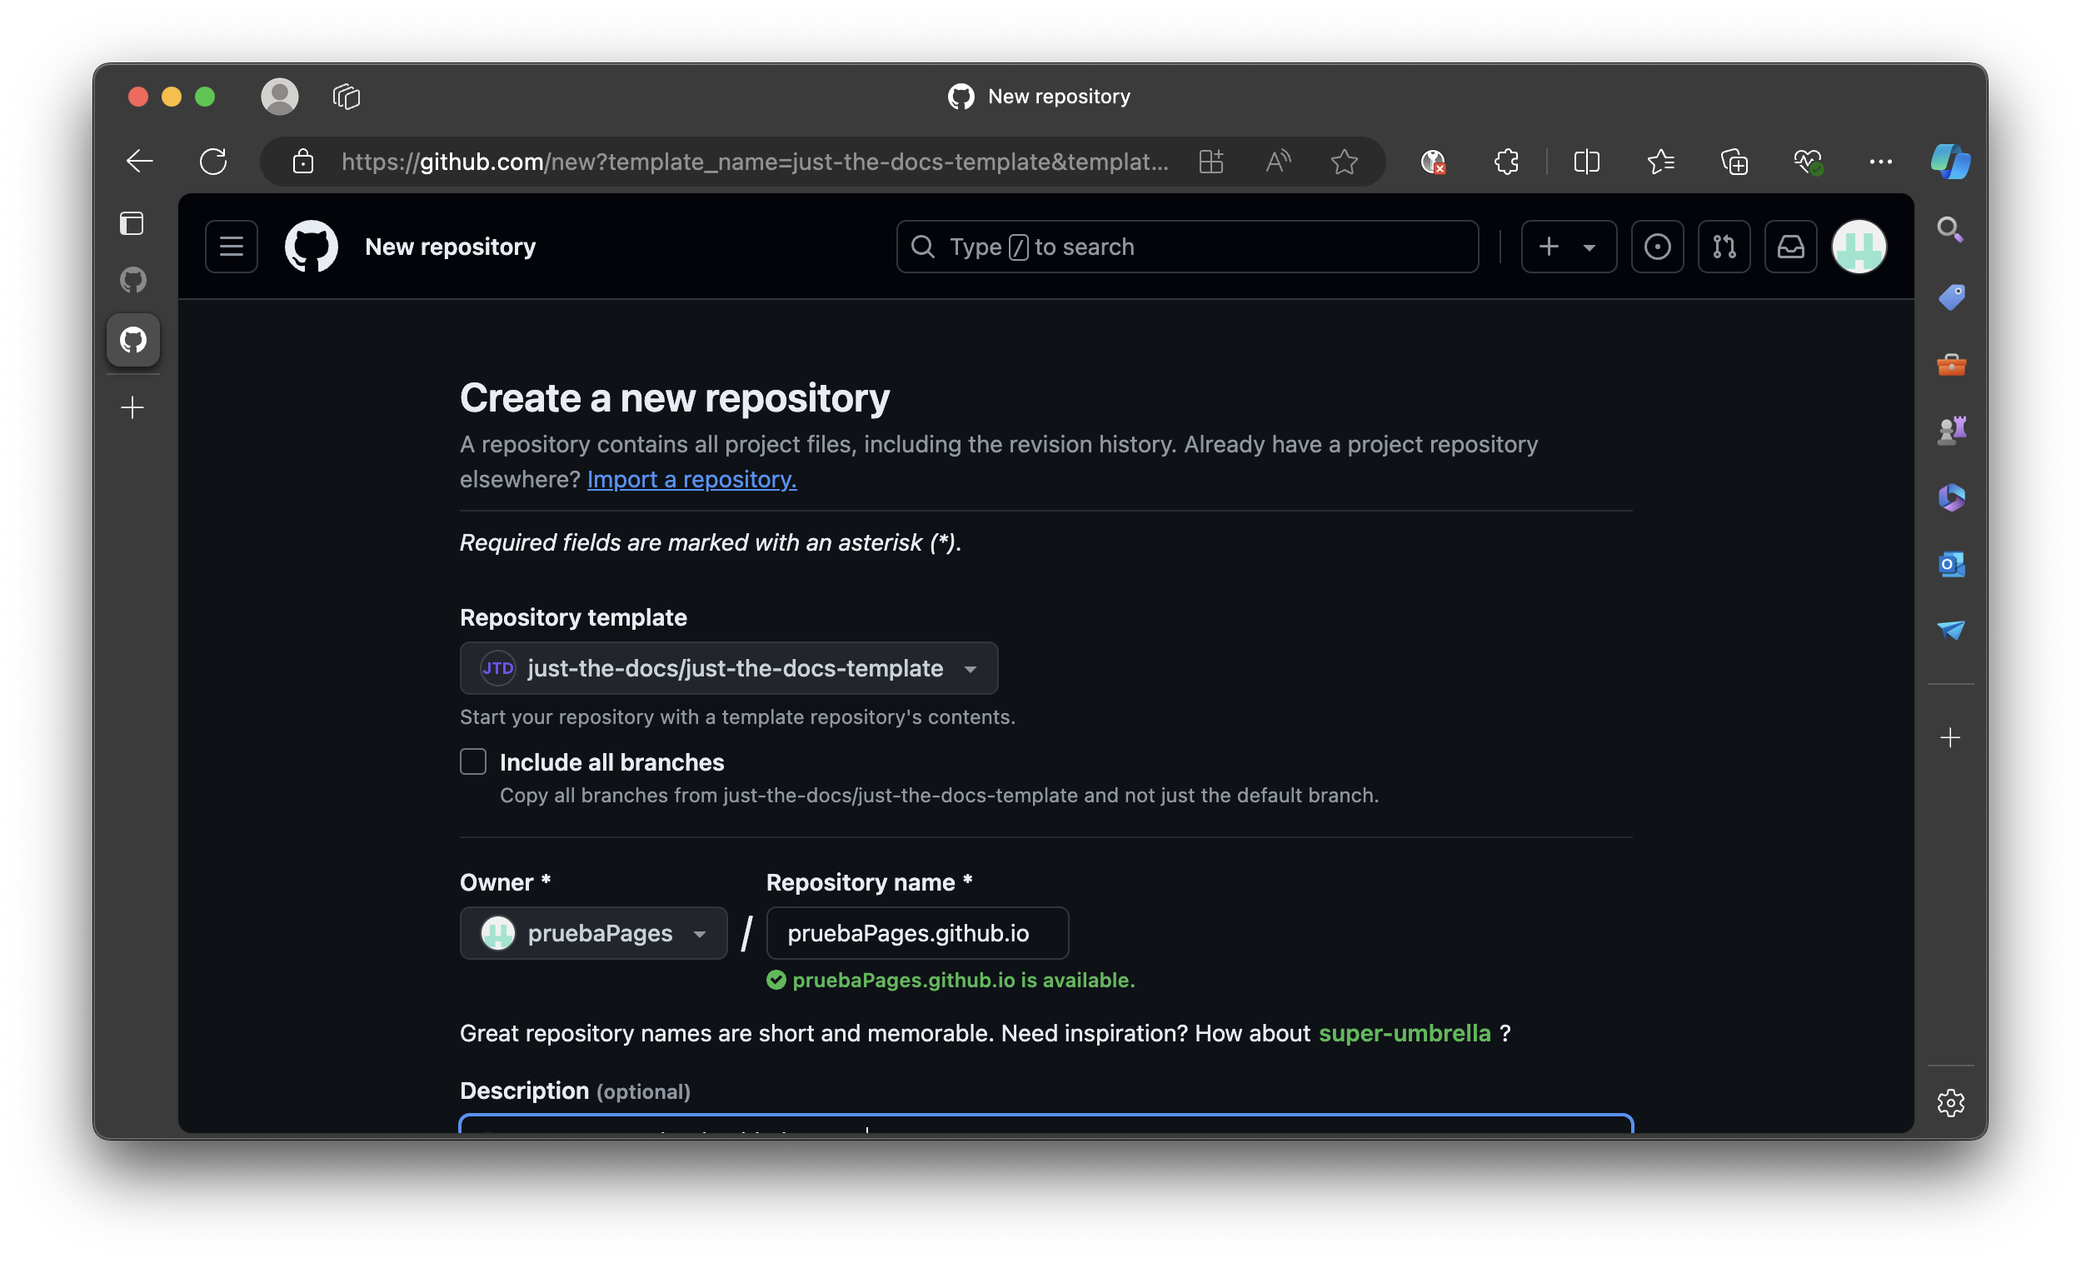Open the Copilot icon in browser toolbar
The width and height of the screenshot is (2081, 1263).
point(1950,162)
